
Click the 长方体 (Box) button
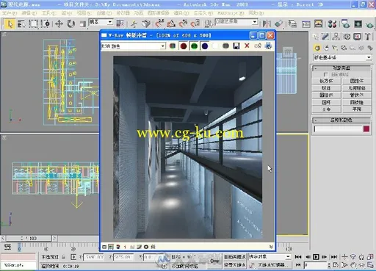pos(327,81)
